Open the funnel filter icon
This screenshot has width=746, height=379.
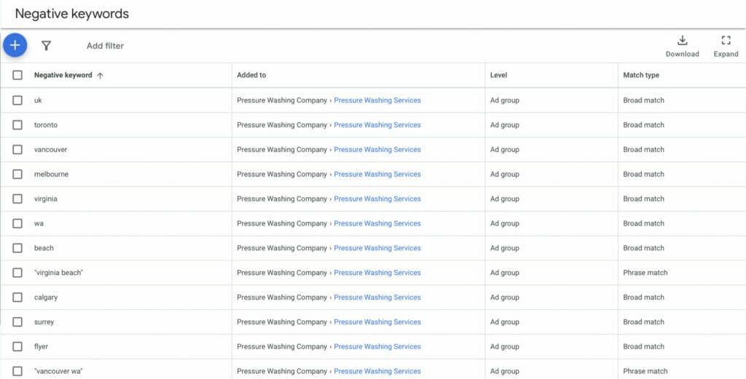[x=46, y=46]
